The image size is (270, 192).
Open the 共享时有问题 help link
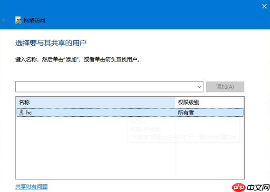pos(31,186)
